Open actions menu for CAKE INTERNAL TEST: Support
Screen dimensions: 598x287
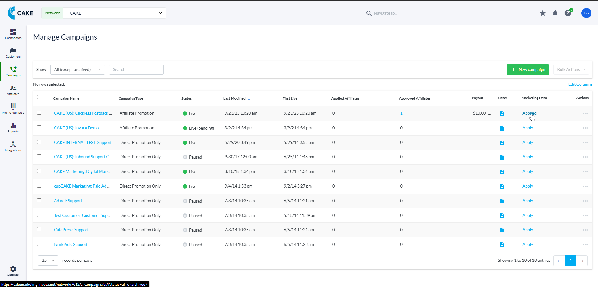(x=585, y=143)
